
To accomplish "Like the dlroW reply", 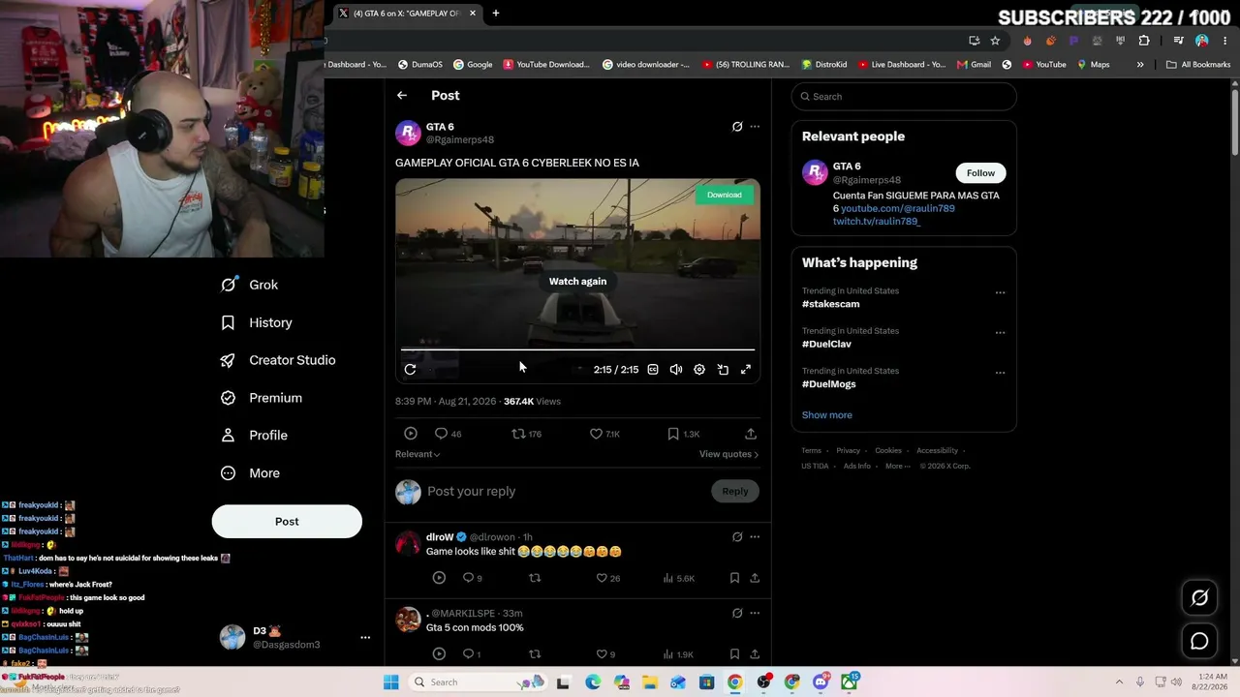I will point(607,578).
